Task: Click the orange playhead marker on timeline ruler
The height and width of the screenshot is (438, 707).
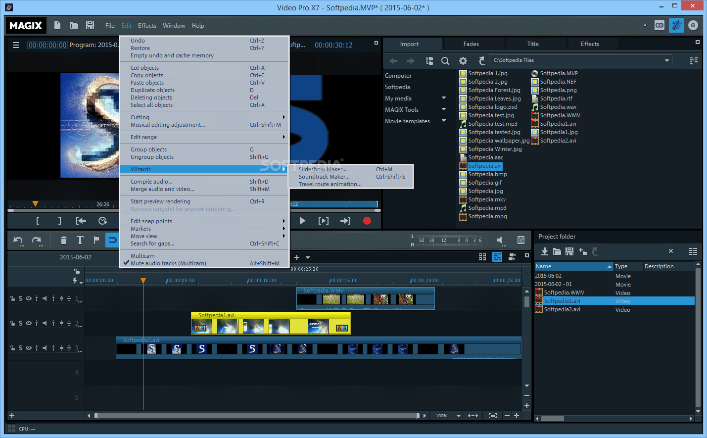Action: pyautogui.click(x=143, y=281)
